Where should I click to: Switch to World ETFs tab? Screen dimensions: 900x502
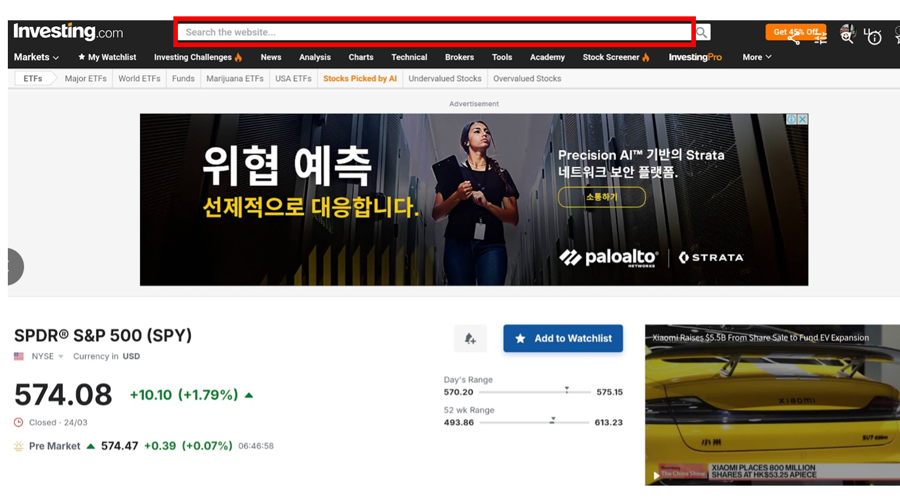click(139, 79)
